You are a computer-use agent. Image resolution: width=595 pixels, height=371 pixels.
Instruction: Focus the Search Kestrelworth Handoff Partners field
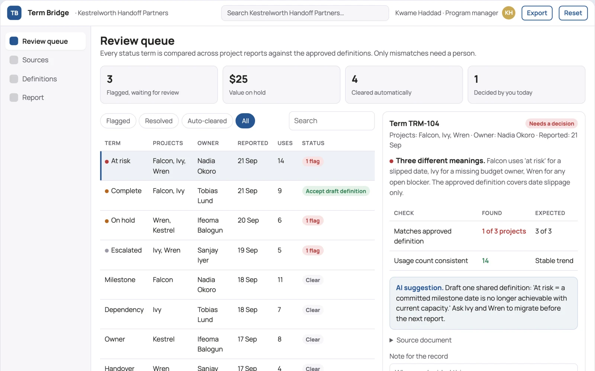click(305, 13)
